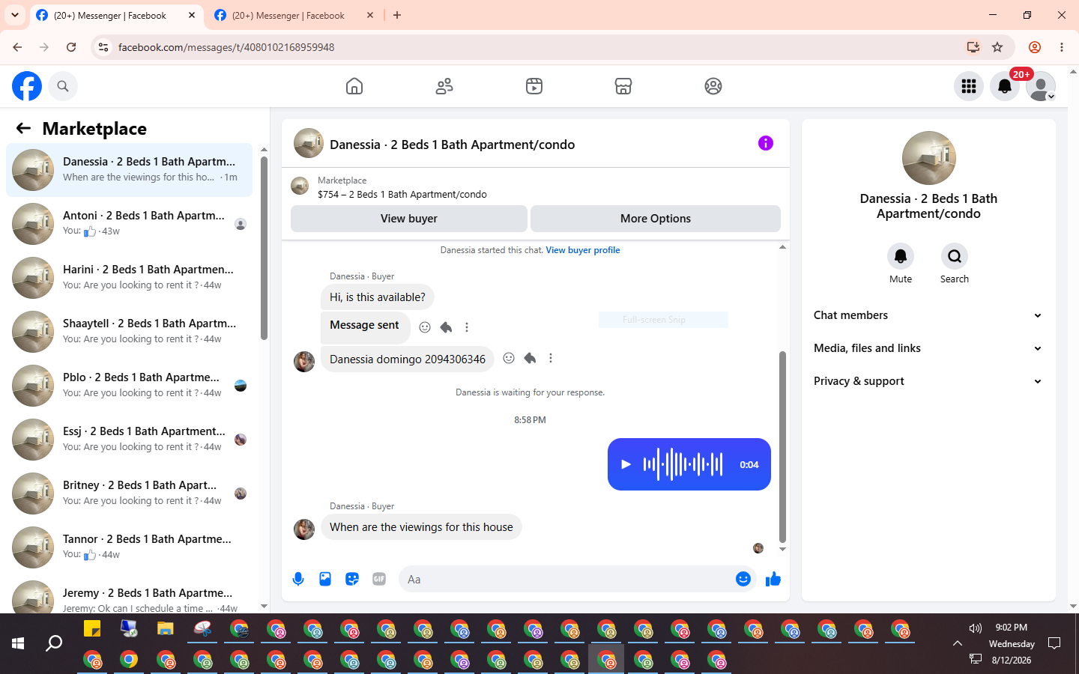Show hidden system tray icons

957,643
